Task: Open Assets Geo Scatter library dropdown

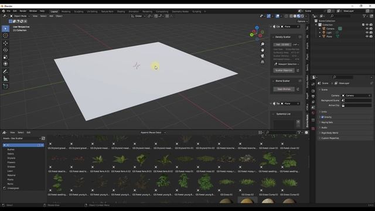Action: pyautogui.click(x=21, y=138)
